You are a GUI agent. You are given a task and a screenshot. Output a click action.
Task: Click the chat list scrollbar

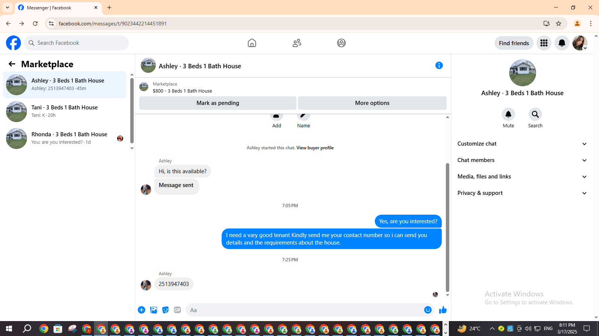coord(132,111)
